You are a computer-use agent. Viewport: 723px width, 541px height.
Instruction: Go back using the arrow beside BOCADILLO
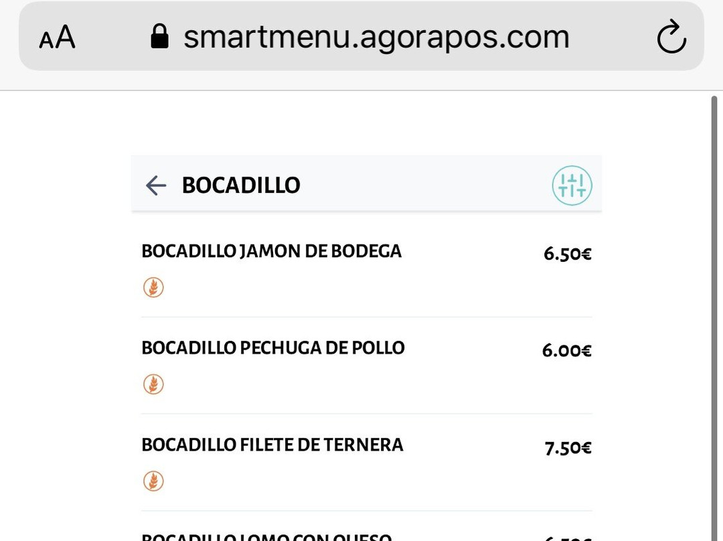[x=156, y=185]
